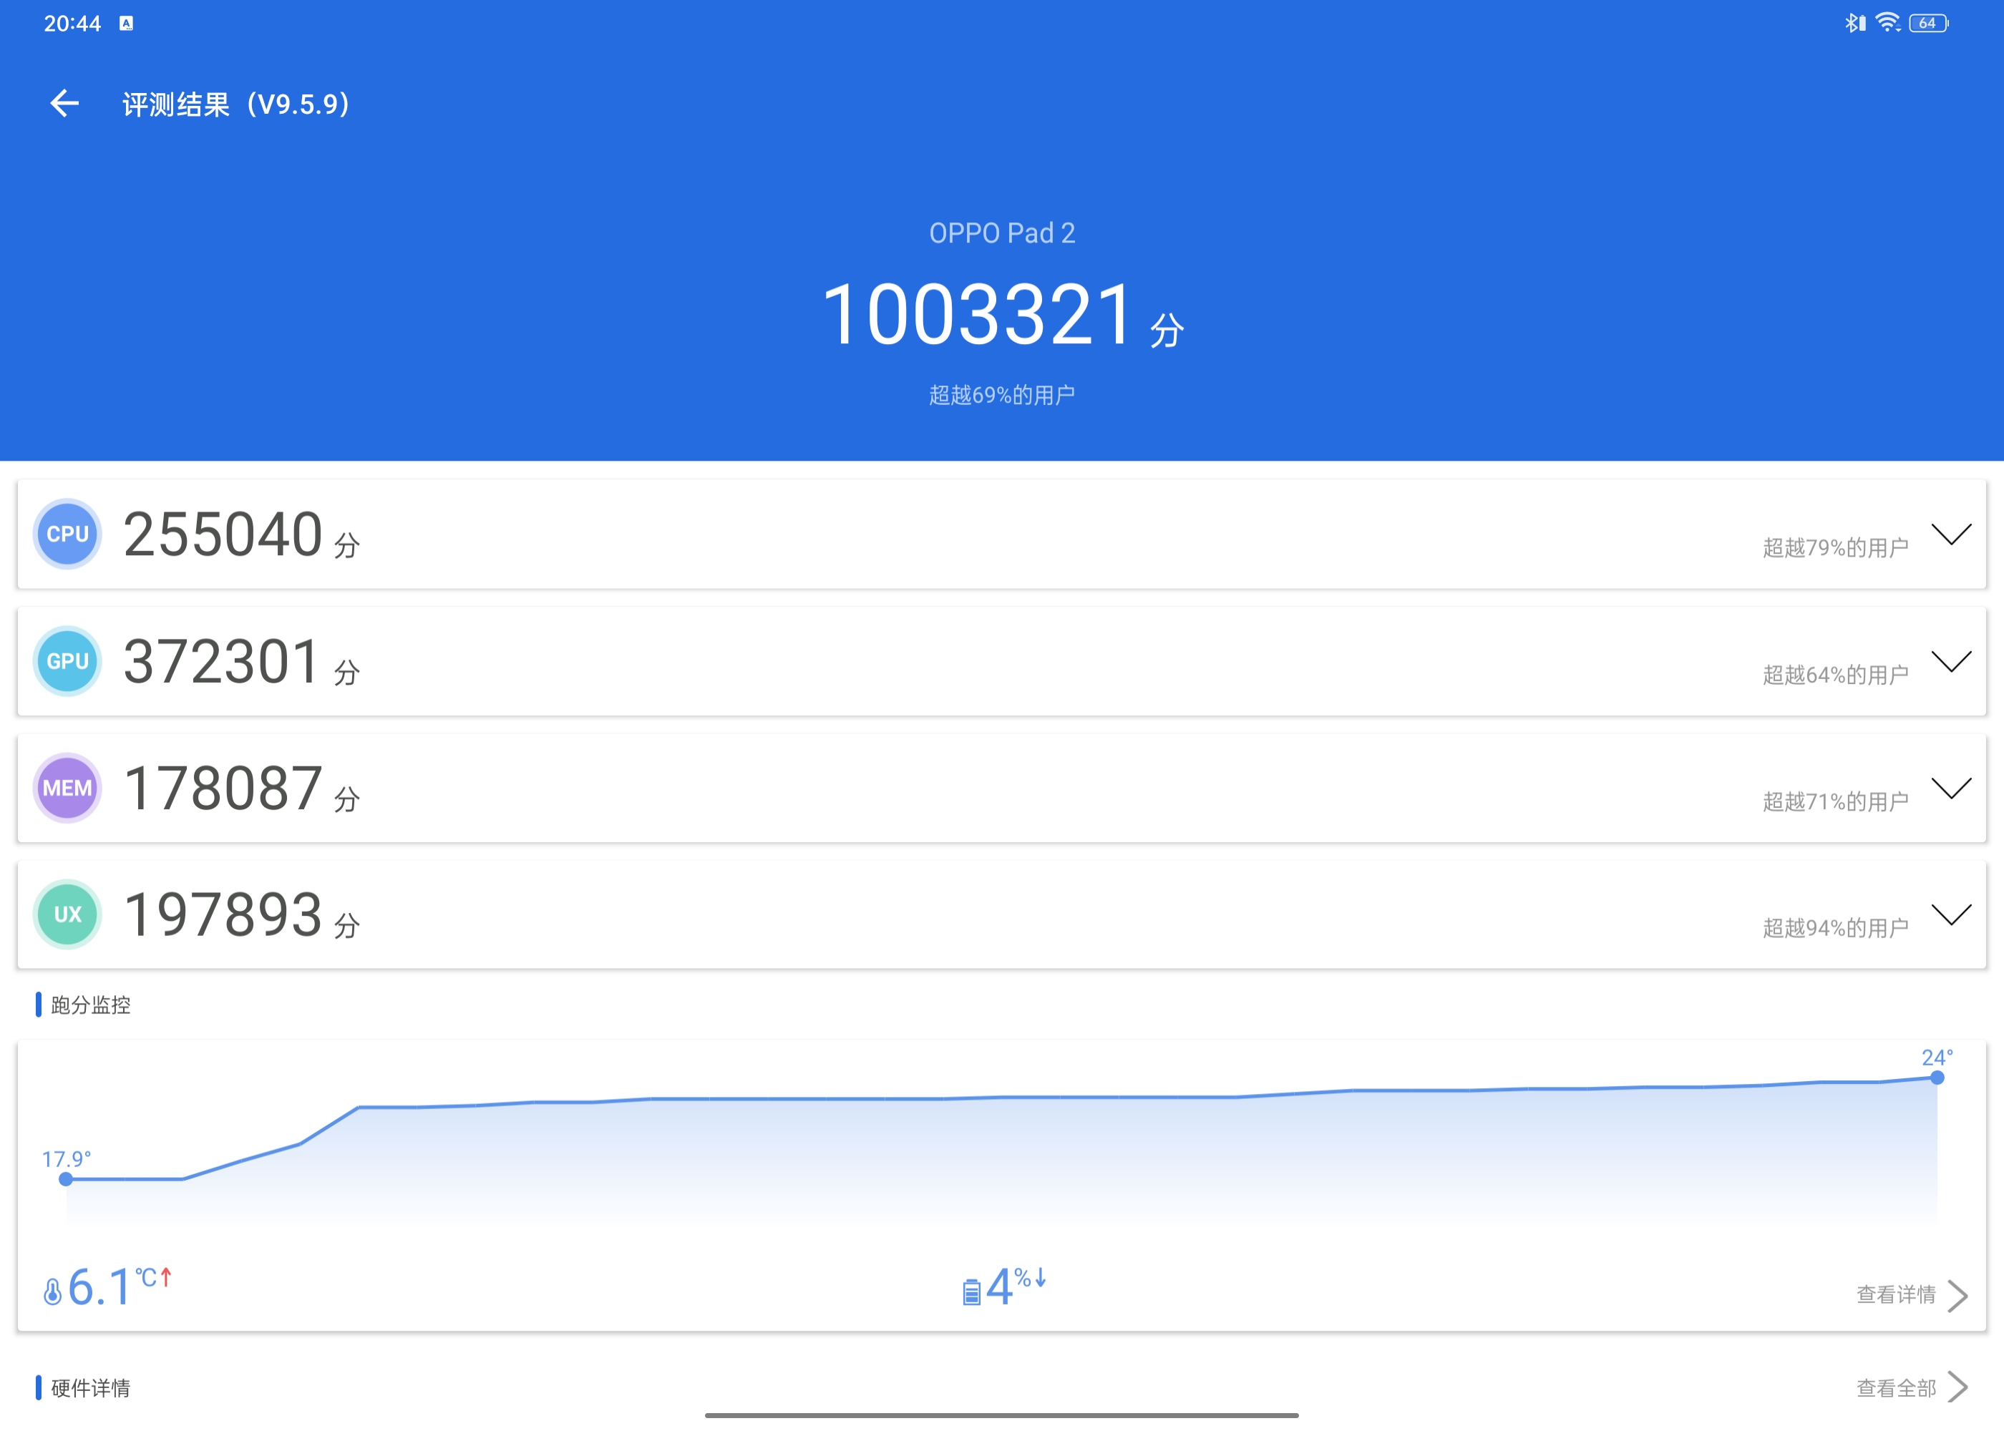Screen dimensions: 2004x1431
Task: Tap the UX score 197893
Action: [x=223, y=914]
